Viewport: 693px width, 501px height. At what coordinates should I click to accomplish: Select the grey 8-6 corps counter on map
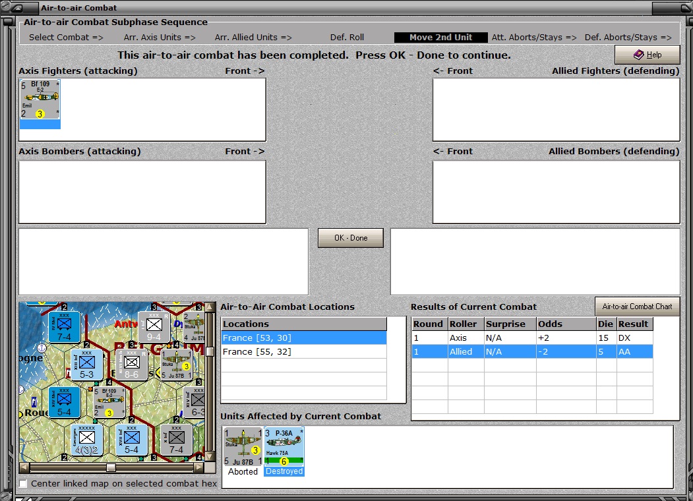coord(131,365)
